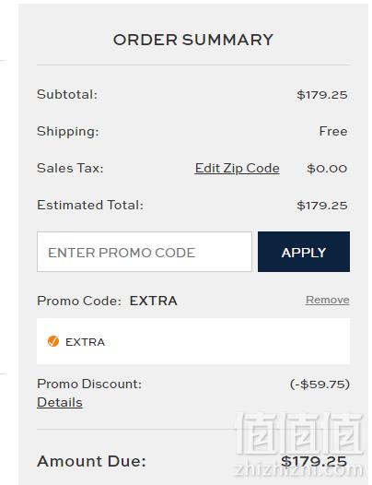Click the Estimated Total amount

[x=322, y=206]
